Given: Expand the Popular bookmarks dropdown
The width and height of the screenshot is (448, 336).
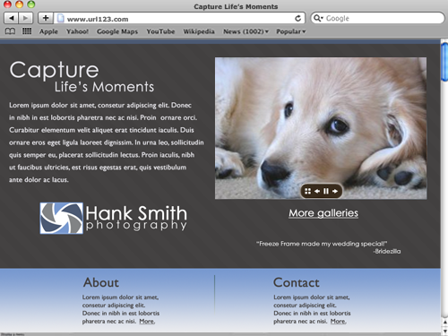Looking at the screenshot, I should point(291,31).
